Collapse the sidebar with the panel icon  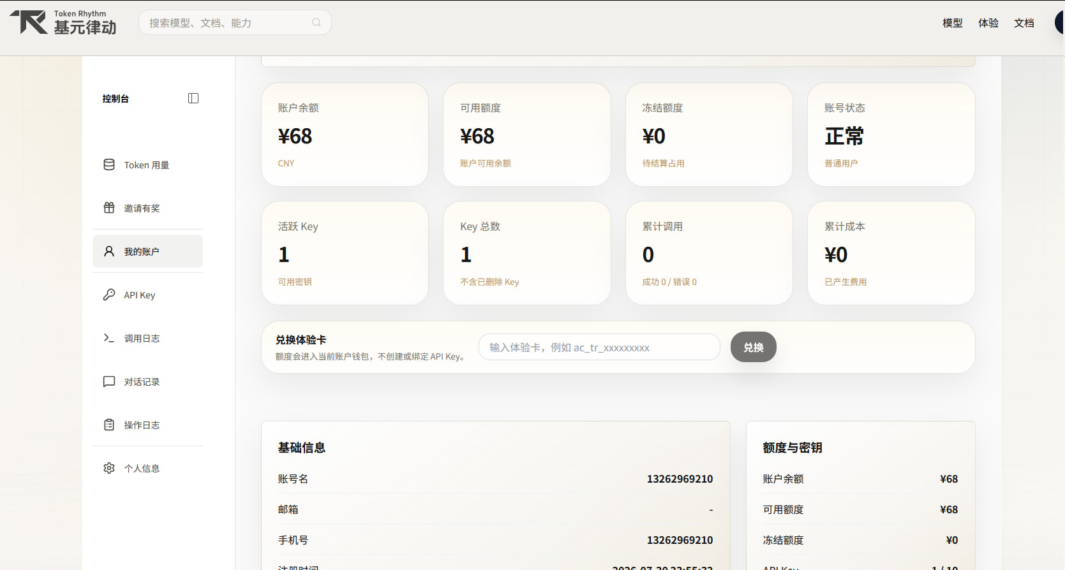(x=193, y=98)
